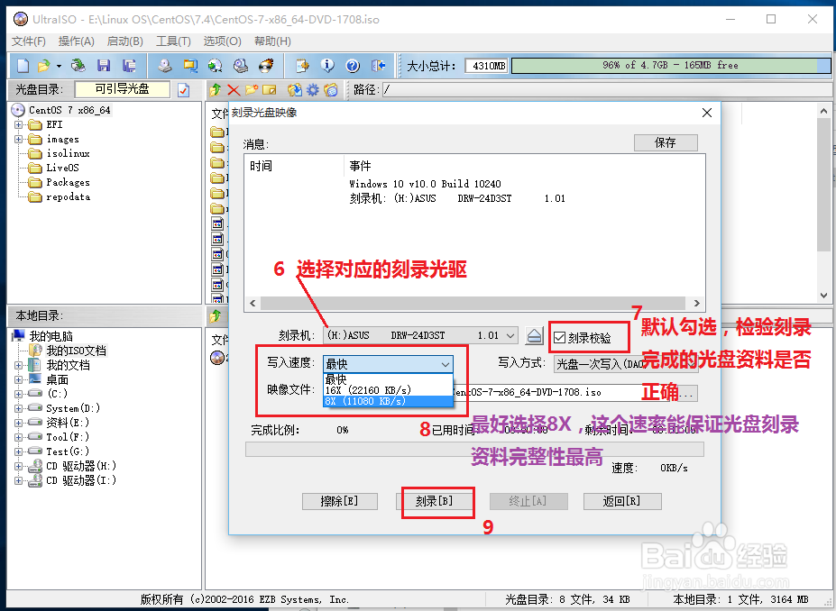
Task: Click the Rename icon in disc toolbar
Action: (270, 90)
